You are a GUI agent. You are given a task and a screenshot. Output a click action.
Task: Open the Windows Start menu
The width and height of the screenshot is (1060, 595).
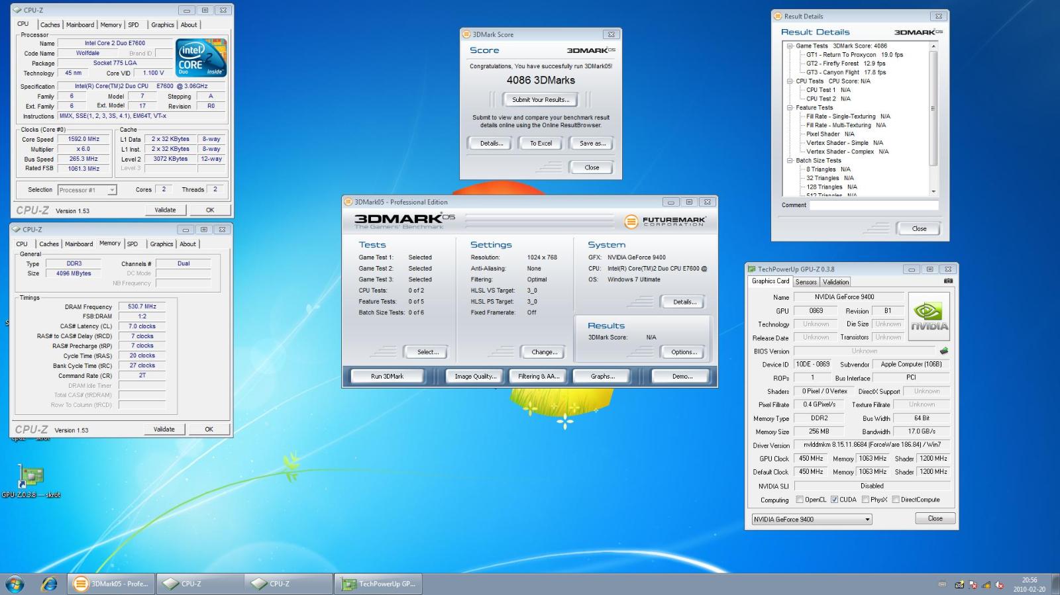15,584
